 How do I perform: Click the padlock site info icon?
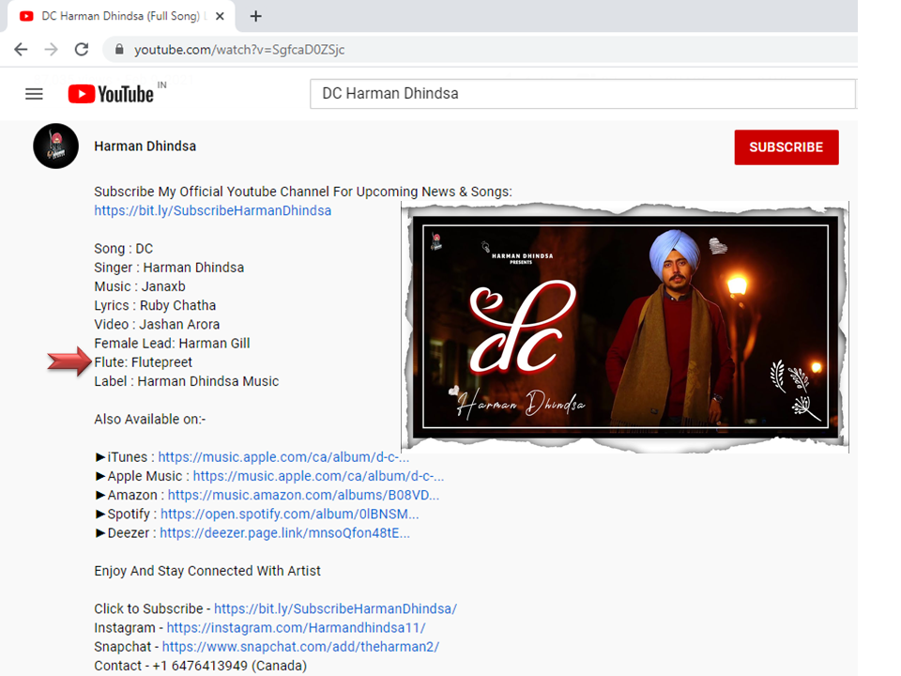click(x=119, y=50)
